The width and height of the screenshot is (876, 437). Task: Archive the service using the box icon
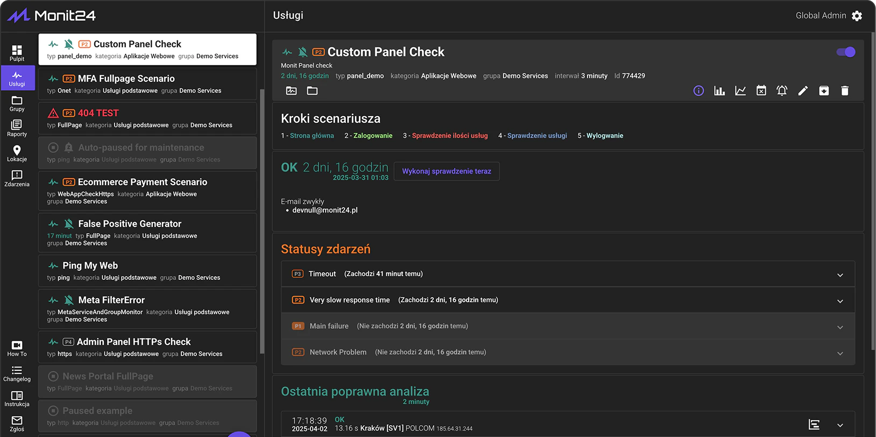click(x=824, y=91)
